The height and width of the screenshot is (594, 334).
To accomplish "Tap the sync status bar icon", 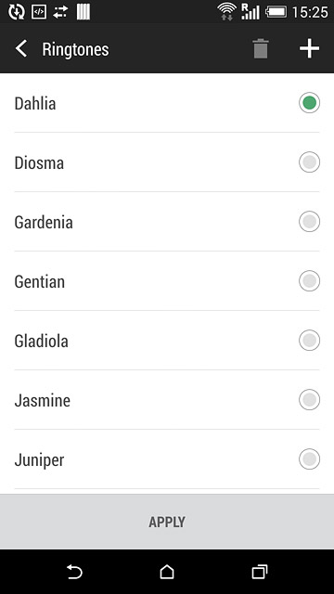I will click(17, 12).
